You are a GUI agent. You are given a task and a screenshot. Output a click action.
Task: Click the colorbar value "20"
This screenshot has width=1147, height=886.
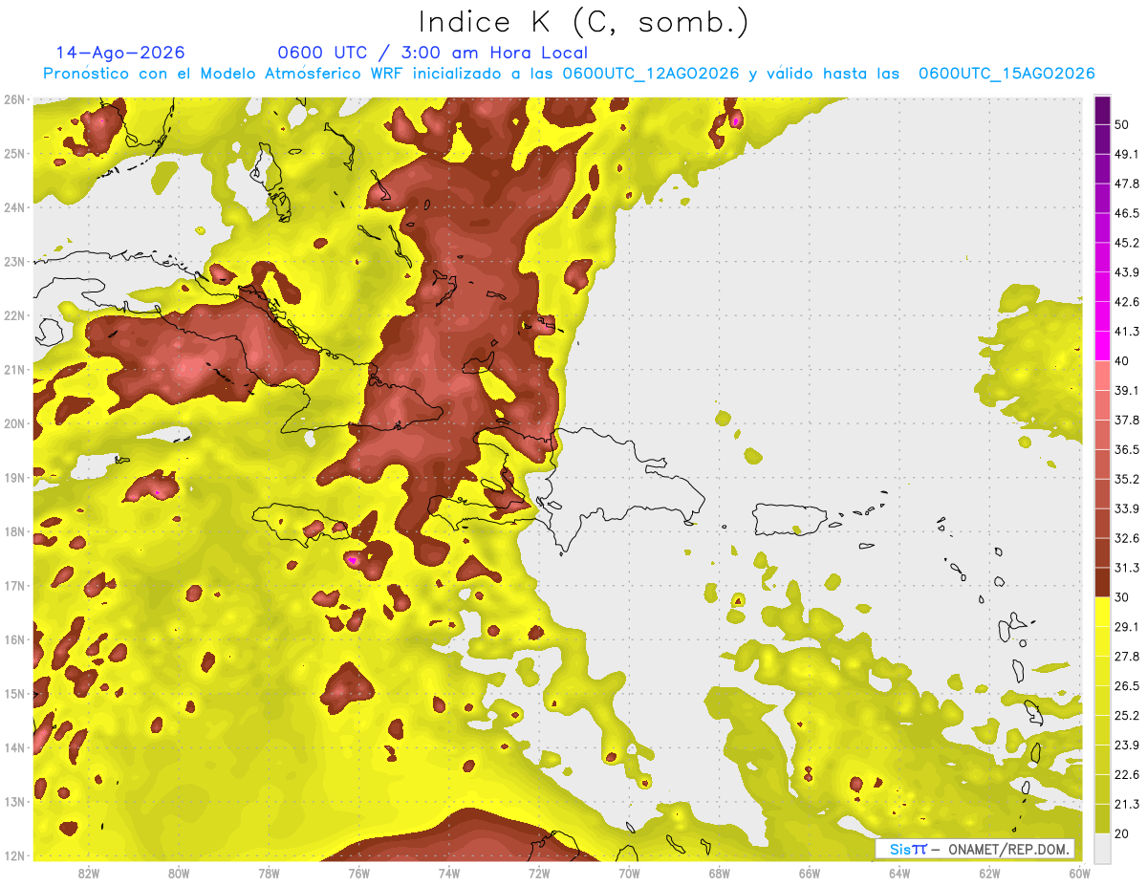1123,834
